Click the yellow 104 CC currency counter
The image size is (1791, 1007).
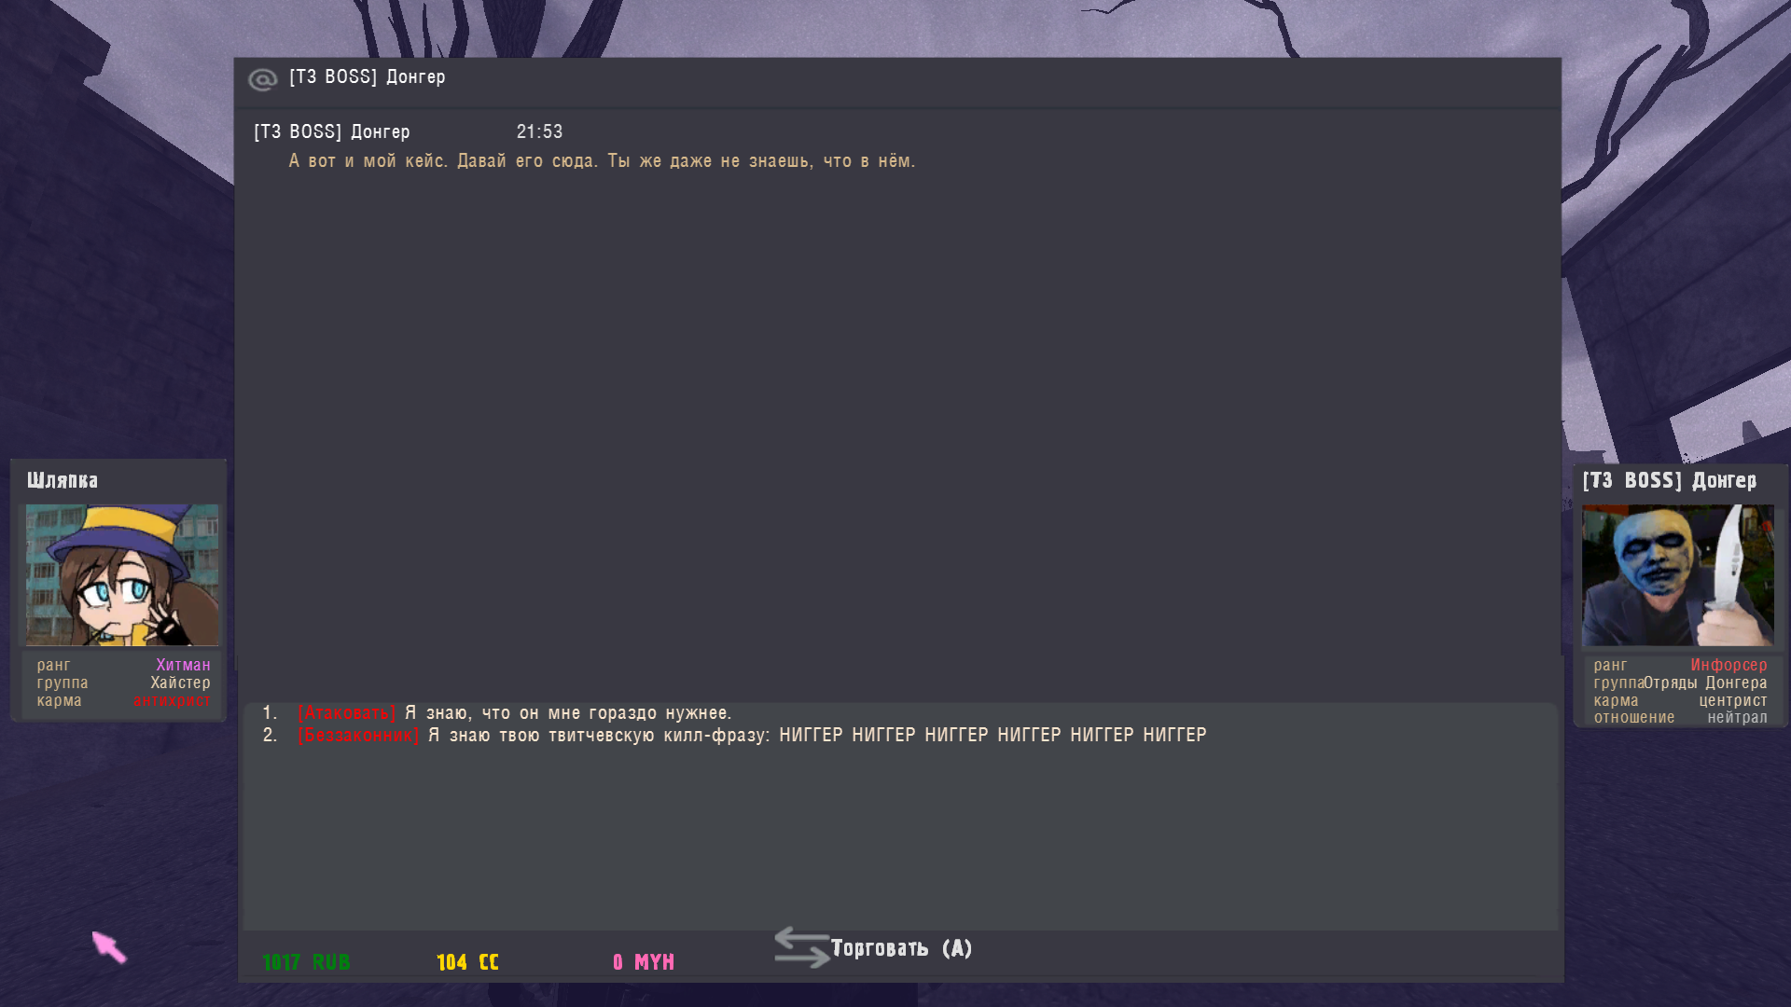[x=467, y=962]
